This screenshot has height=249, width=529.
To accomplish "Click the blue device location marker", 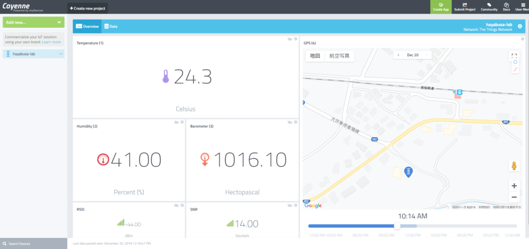I will coord(408,171).
